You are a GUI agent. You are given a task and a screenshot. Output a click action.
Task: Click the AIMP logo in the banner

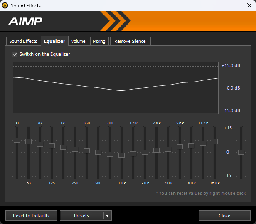tap(25, 21)
